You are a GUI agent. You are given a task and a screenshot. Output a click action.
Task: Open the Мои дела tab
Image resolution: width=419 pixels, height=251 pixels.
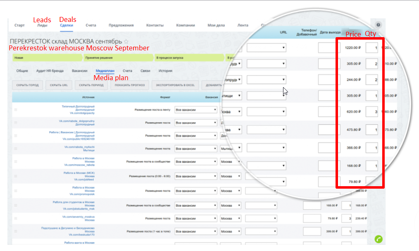(216, 25)
